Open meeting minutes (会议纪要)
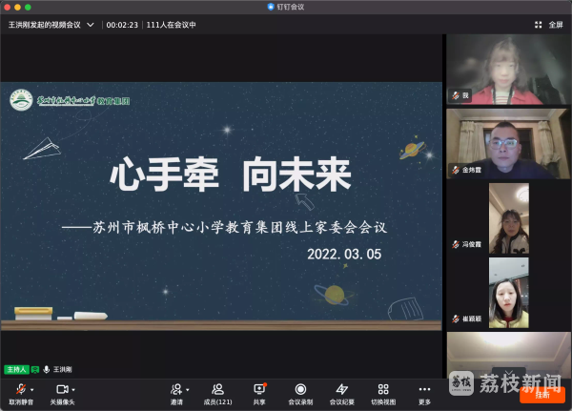The height and width of the screenshot is (411, 572). (341, 389)
